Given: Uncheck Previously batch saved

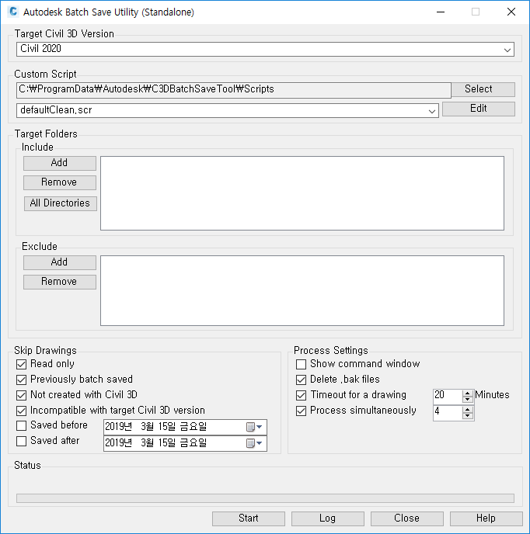Looking at the screenshot, I should [x=21, y=380].
